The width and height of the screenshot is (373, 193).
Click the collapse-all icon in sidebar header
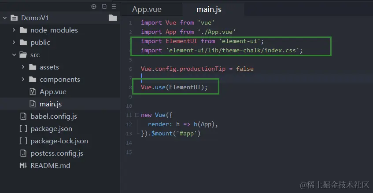click(x=104, y=7)
